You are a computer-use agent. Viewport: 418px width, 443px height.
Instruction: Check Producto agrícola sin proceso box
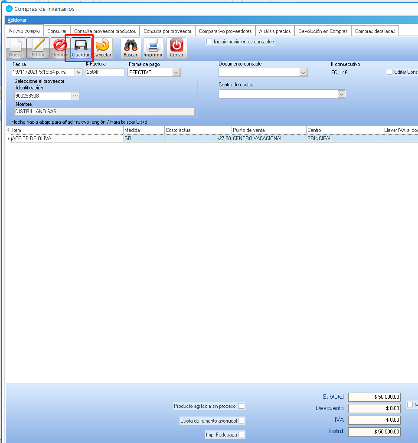coord(242,406)
